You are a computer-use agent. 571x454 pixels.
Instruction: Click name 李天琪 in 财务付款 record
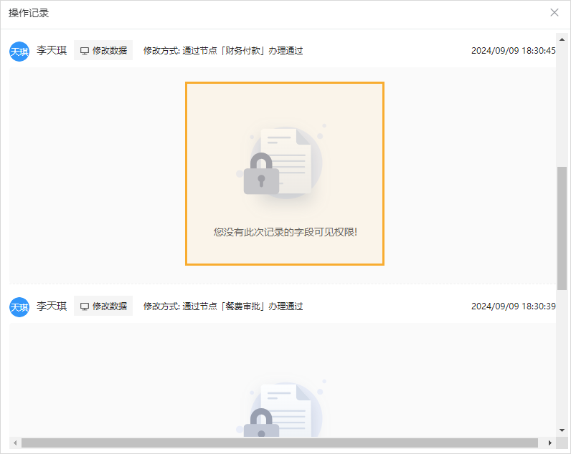tap(52, 51)
